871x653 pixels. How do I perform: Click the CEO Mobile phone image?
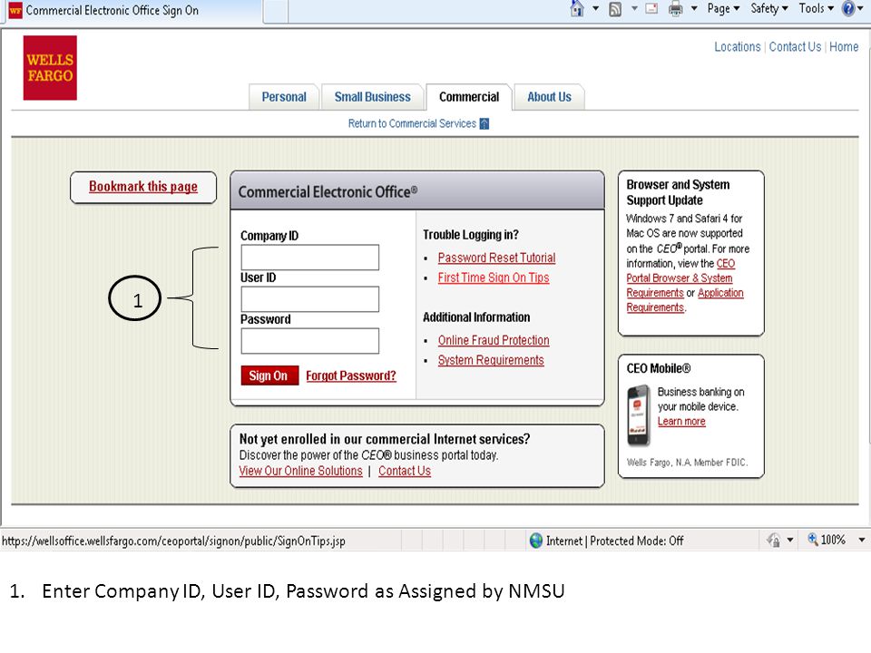[639, 416]
